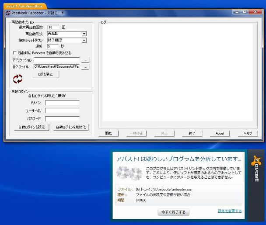
Task: Click the gears icon in the avast popup
Action: click(129, 173)
